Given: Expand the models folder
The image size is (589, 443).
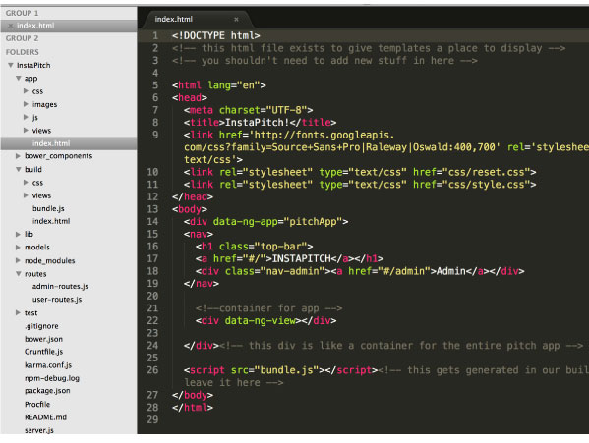Looking at the screenshot, I should (18, 248).
